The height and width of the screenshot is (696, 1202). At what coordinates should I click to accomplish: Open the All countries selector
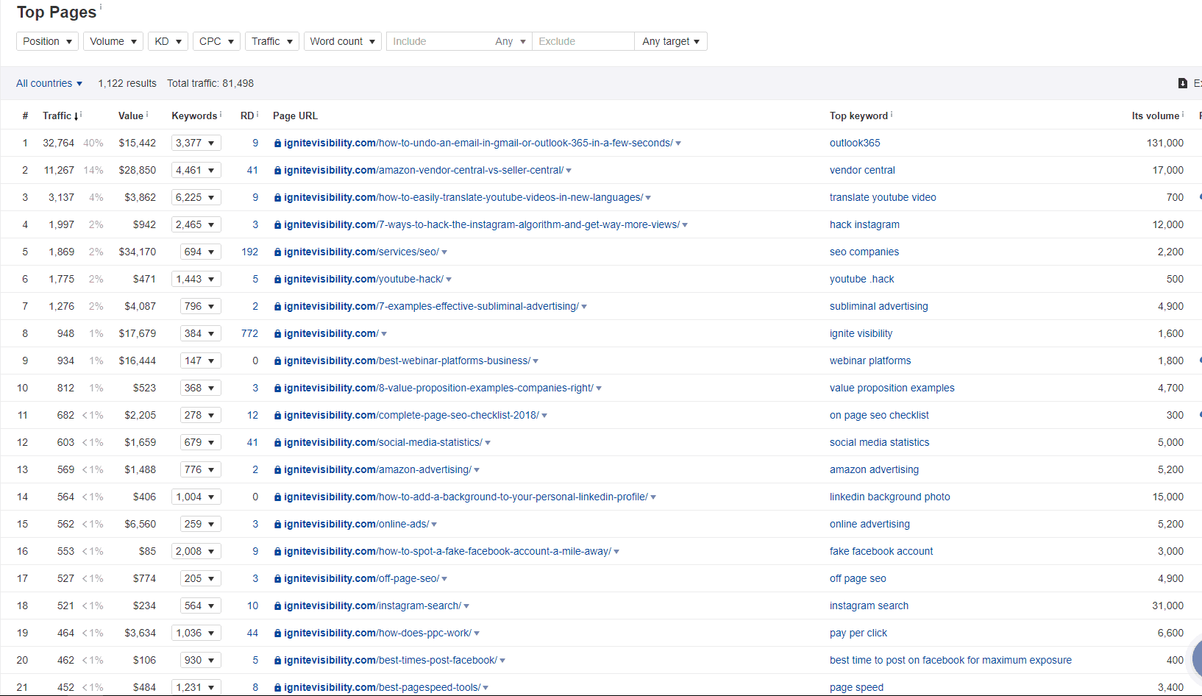49,83
